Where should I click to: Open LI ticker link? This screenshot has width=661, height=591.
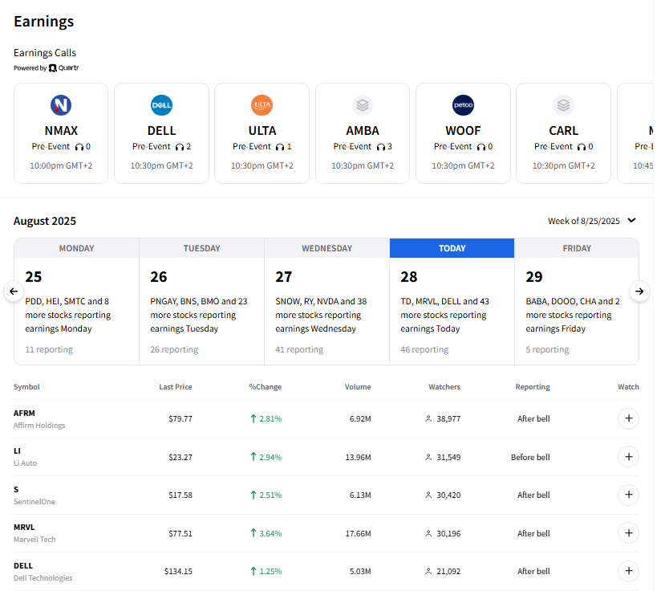[18, 451]
